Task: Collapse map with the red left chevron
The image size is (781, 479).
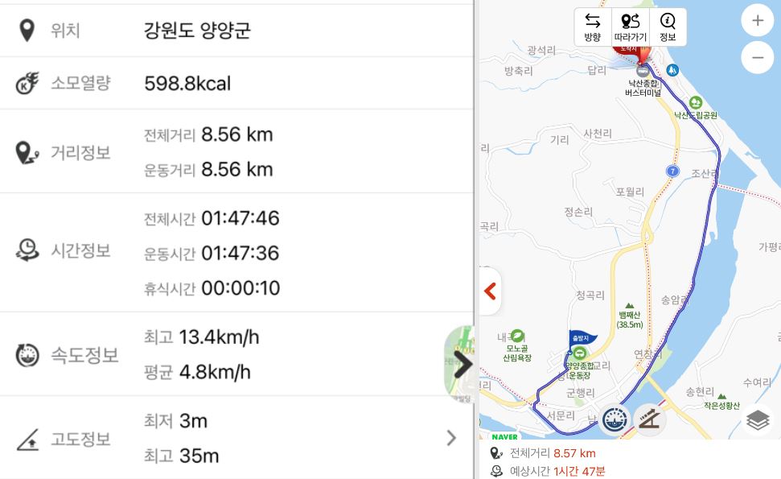Action: [490, 291]
